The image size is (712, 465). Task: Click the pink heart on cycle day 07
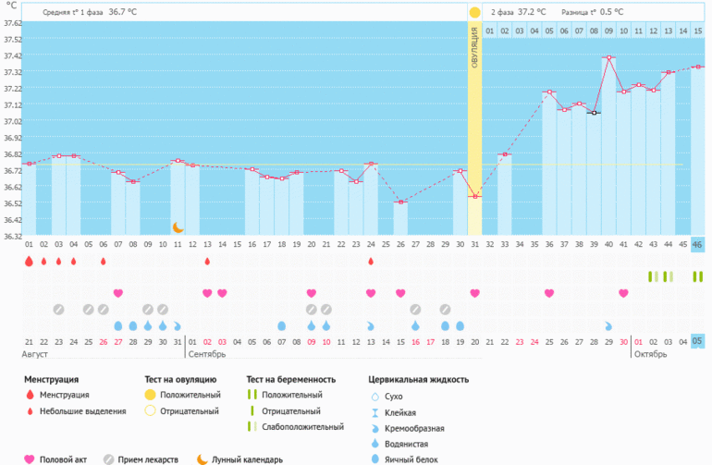tap(118, 293)
